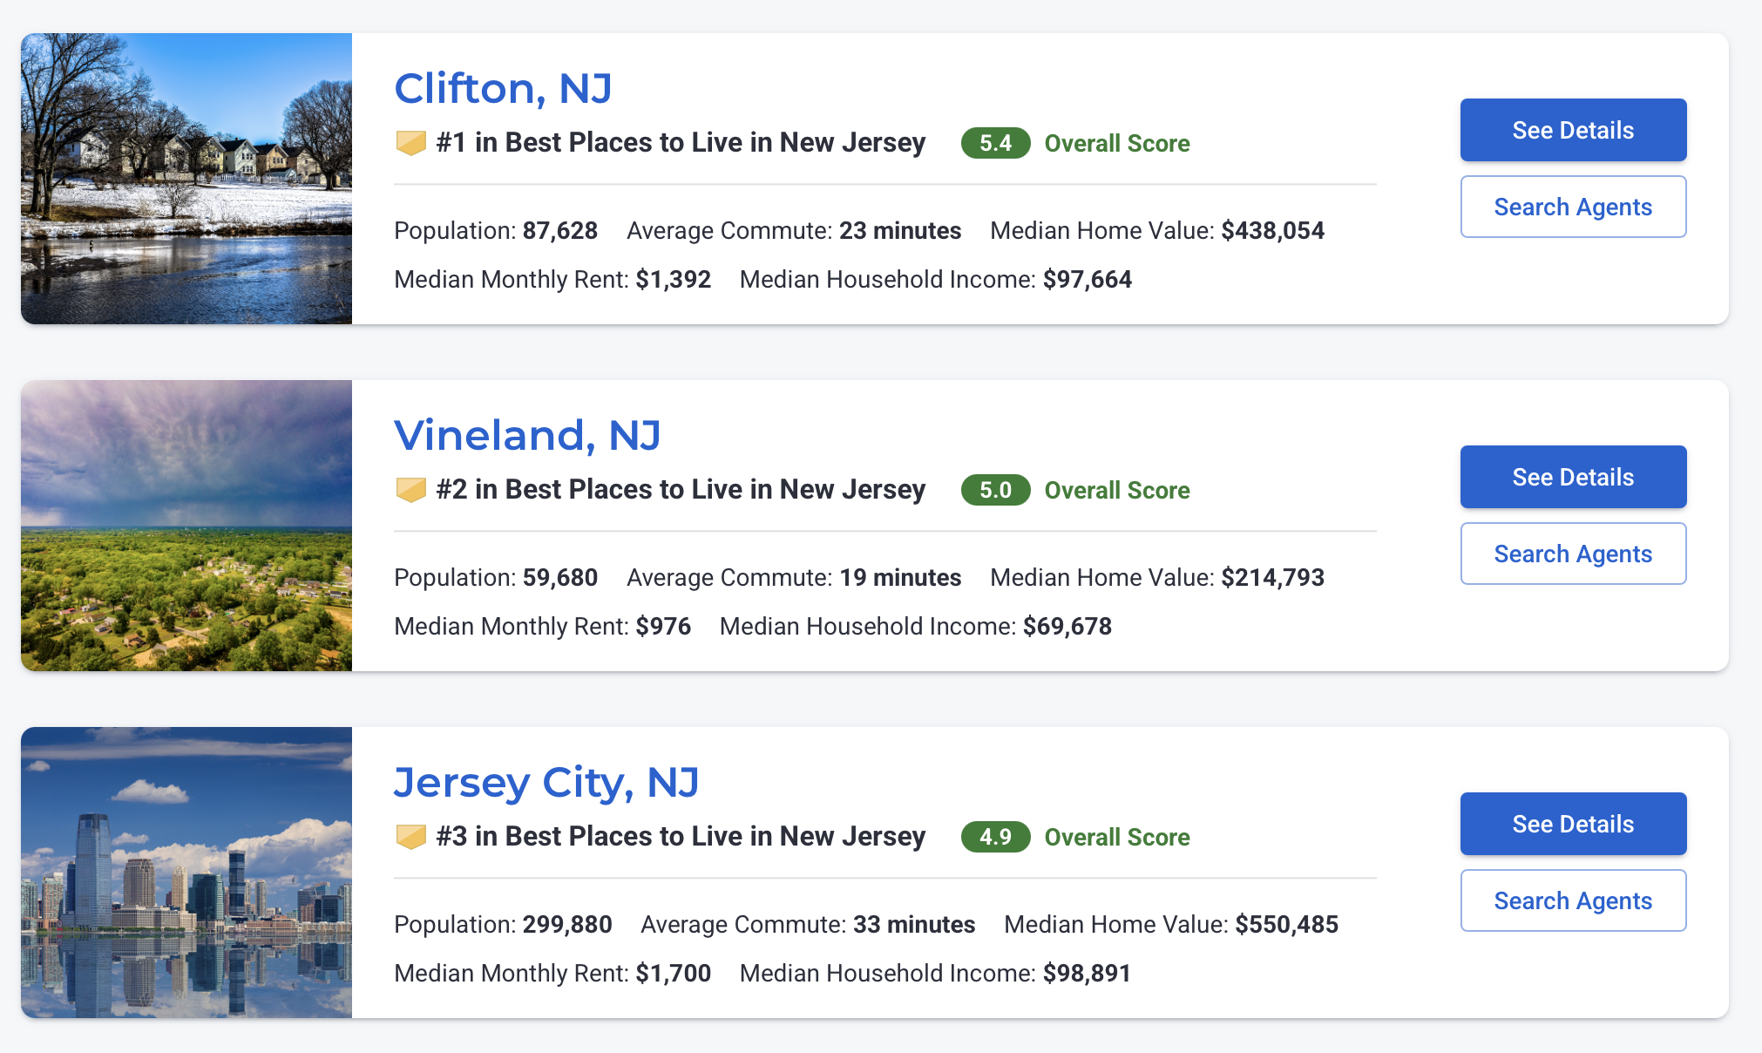The height and width of the screenshot is (1053, 1762).
Task: Click the ribbon icon beside Clifton's #1 ranking
Action: tap(410, 142)
